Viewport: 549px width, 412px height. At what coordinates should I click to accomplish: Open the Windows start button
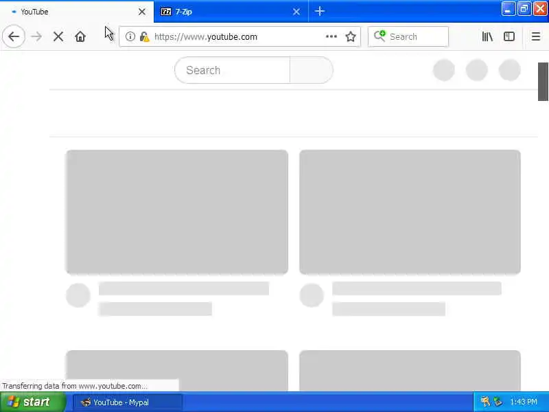(32, 402)
